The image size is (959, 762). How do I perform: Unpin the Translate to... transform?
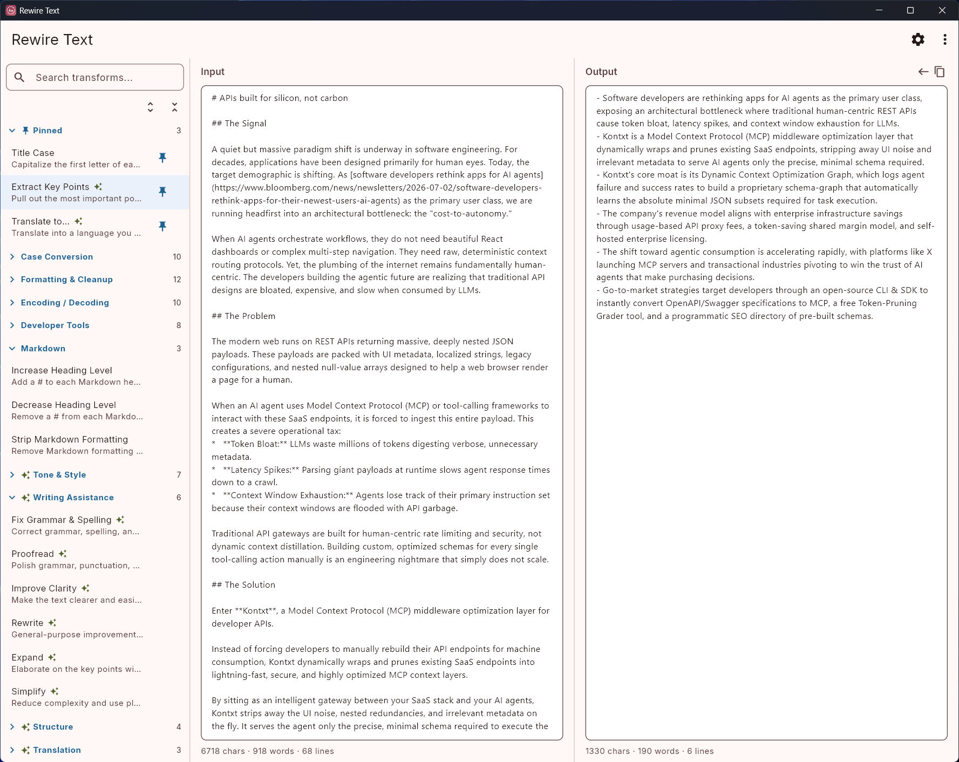pyautogui.click(x=162, y=226)
